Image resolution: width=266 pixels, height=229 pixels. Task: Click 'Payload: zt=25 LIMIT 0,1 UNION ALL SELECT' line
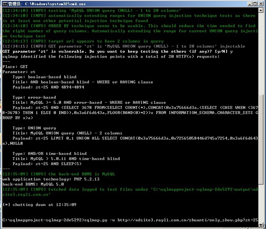(130, 141)
